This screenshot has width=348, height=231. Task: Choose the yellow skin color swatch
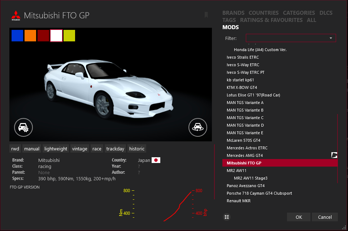pyautogui.click(x=69, y=36)
